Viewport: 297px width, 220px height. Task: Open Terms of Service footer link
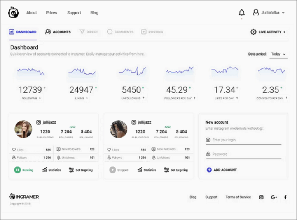click(238, 197)
